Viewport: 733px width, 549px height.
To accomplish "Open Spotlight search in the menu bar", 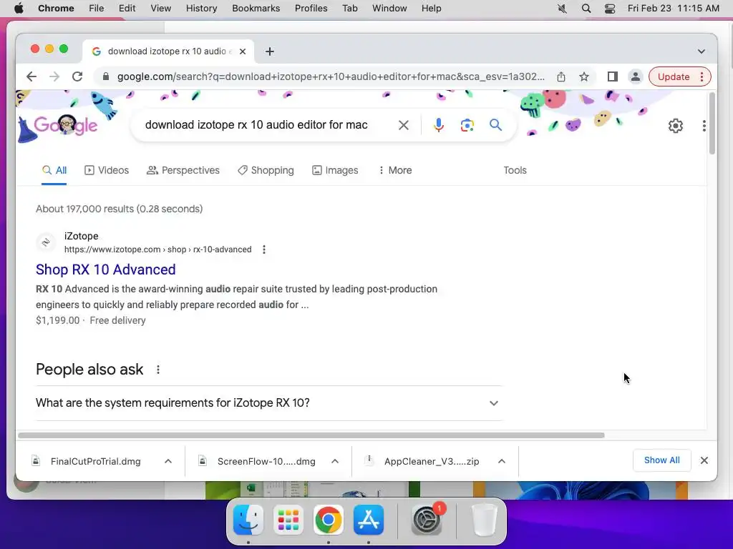I will coord(586,9).
